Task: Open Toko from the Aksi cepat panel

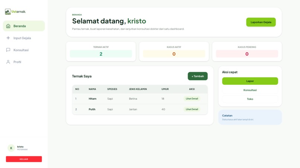Action: (x=250, y=99)
